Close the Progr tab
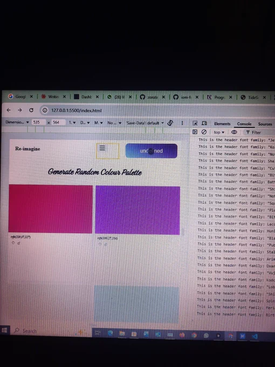 pyautogui.click(x=231, y=97)
